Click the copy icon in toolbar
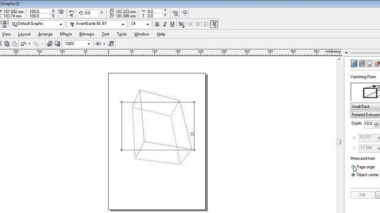The width and height of the screenshot is (380, 213). tap(7, 44)
